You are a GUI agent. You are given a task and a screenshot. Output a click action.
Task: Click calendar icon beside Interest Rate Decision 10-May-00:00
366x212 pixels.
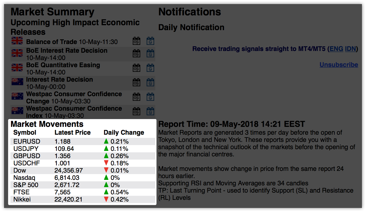click(136, 83)
